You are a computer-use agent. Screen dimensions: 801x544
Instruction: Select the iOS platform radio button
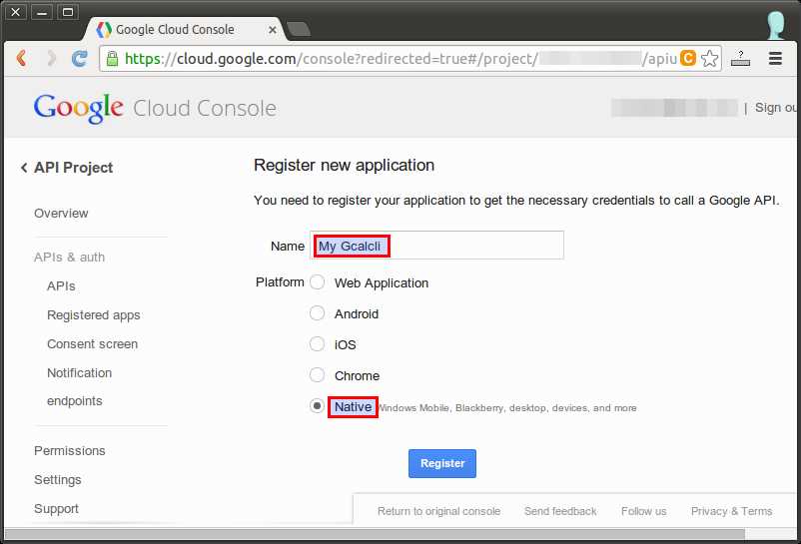(317, 344)
